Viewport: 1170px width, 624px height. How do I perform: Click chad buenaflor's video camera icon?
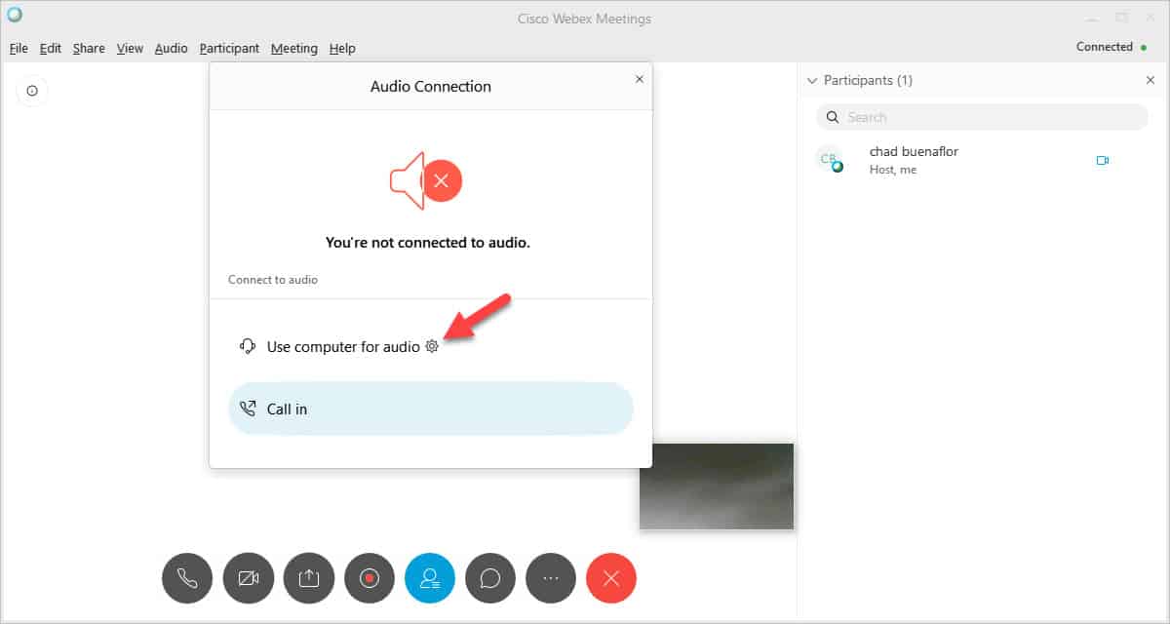click(x=1103, y=161)
